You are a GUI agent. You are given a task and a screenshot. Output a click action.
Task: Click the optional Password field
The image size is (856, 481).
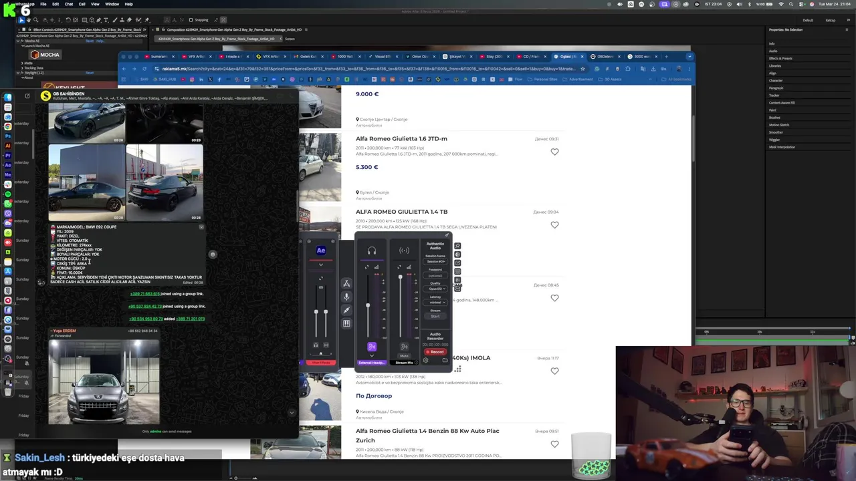tap(435, 275)
